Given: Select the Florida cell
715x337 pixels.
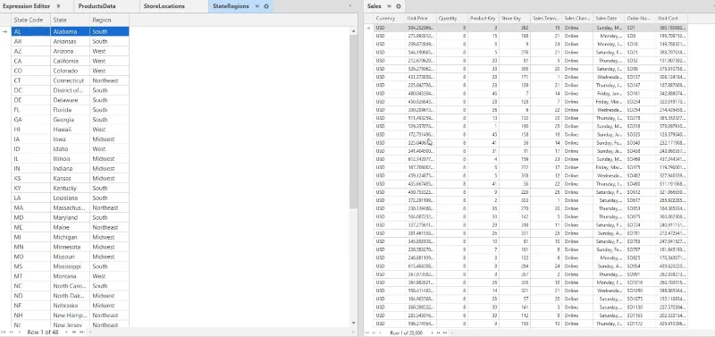Looking at the screenshot, I should (70, 110).
